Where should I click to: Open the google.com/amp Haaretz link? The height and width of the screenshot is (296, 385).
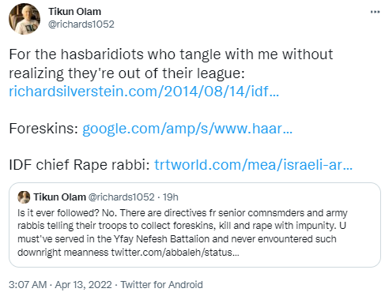tap(187, 129)
